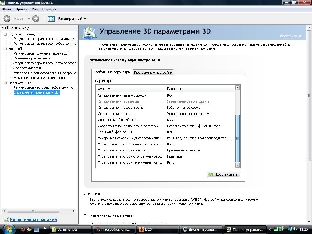Select Регулировка параметров изображения under video
The width and height of the screenshot is (312, 234).
click(45, 44)
